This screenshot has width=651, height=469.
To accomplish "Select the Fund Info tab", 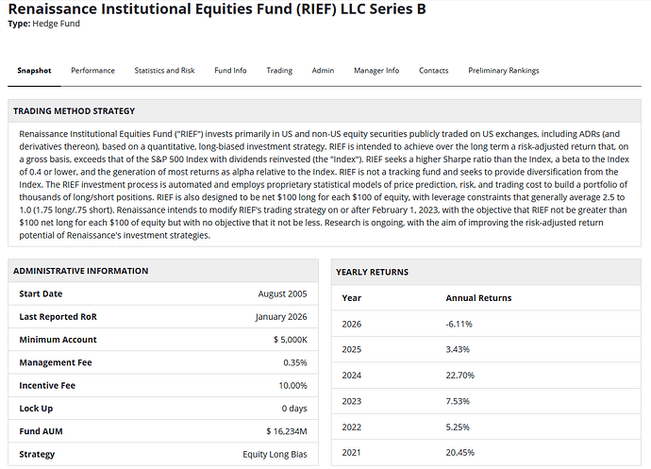I will pyautogui.click(x=230, y=71).
